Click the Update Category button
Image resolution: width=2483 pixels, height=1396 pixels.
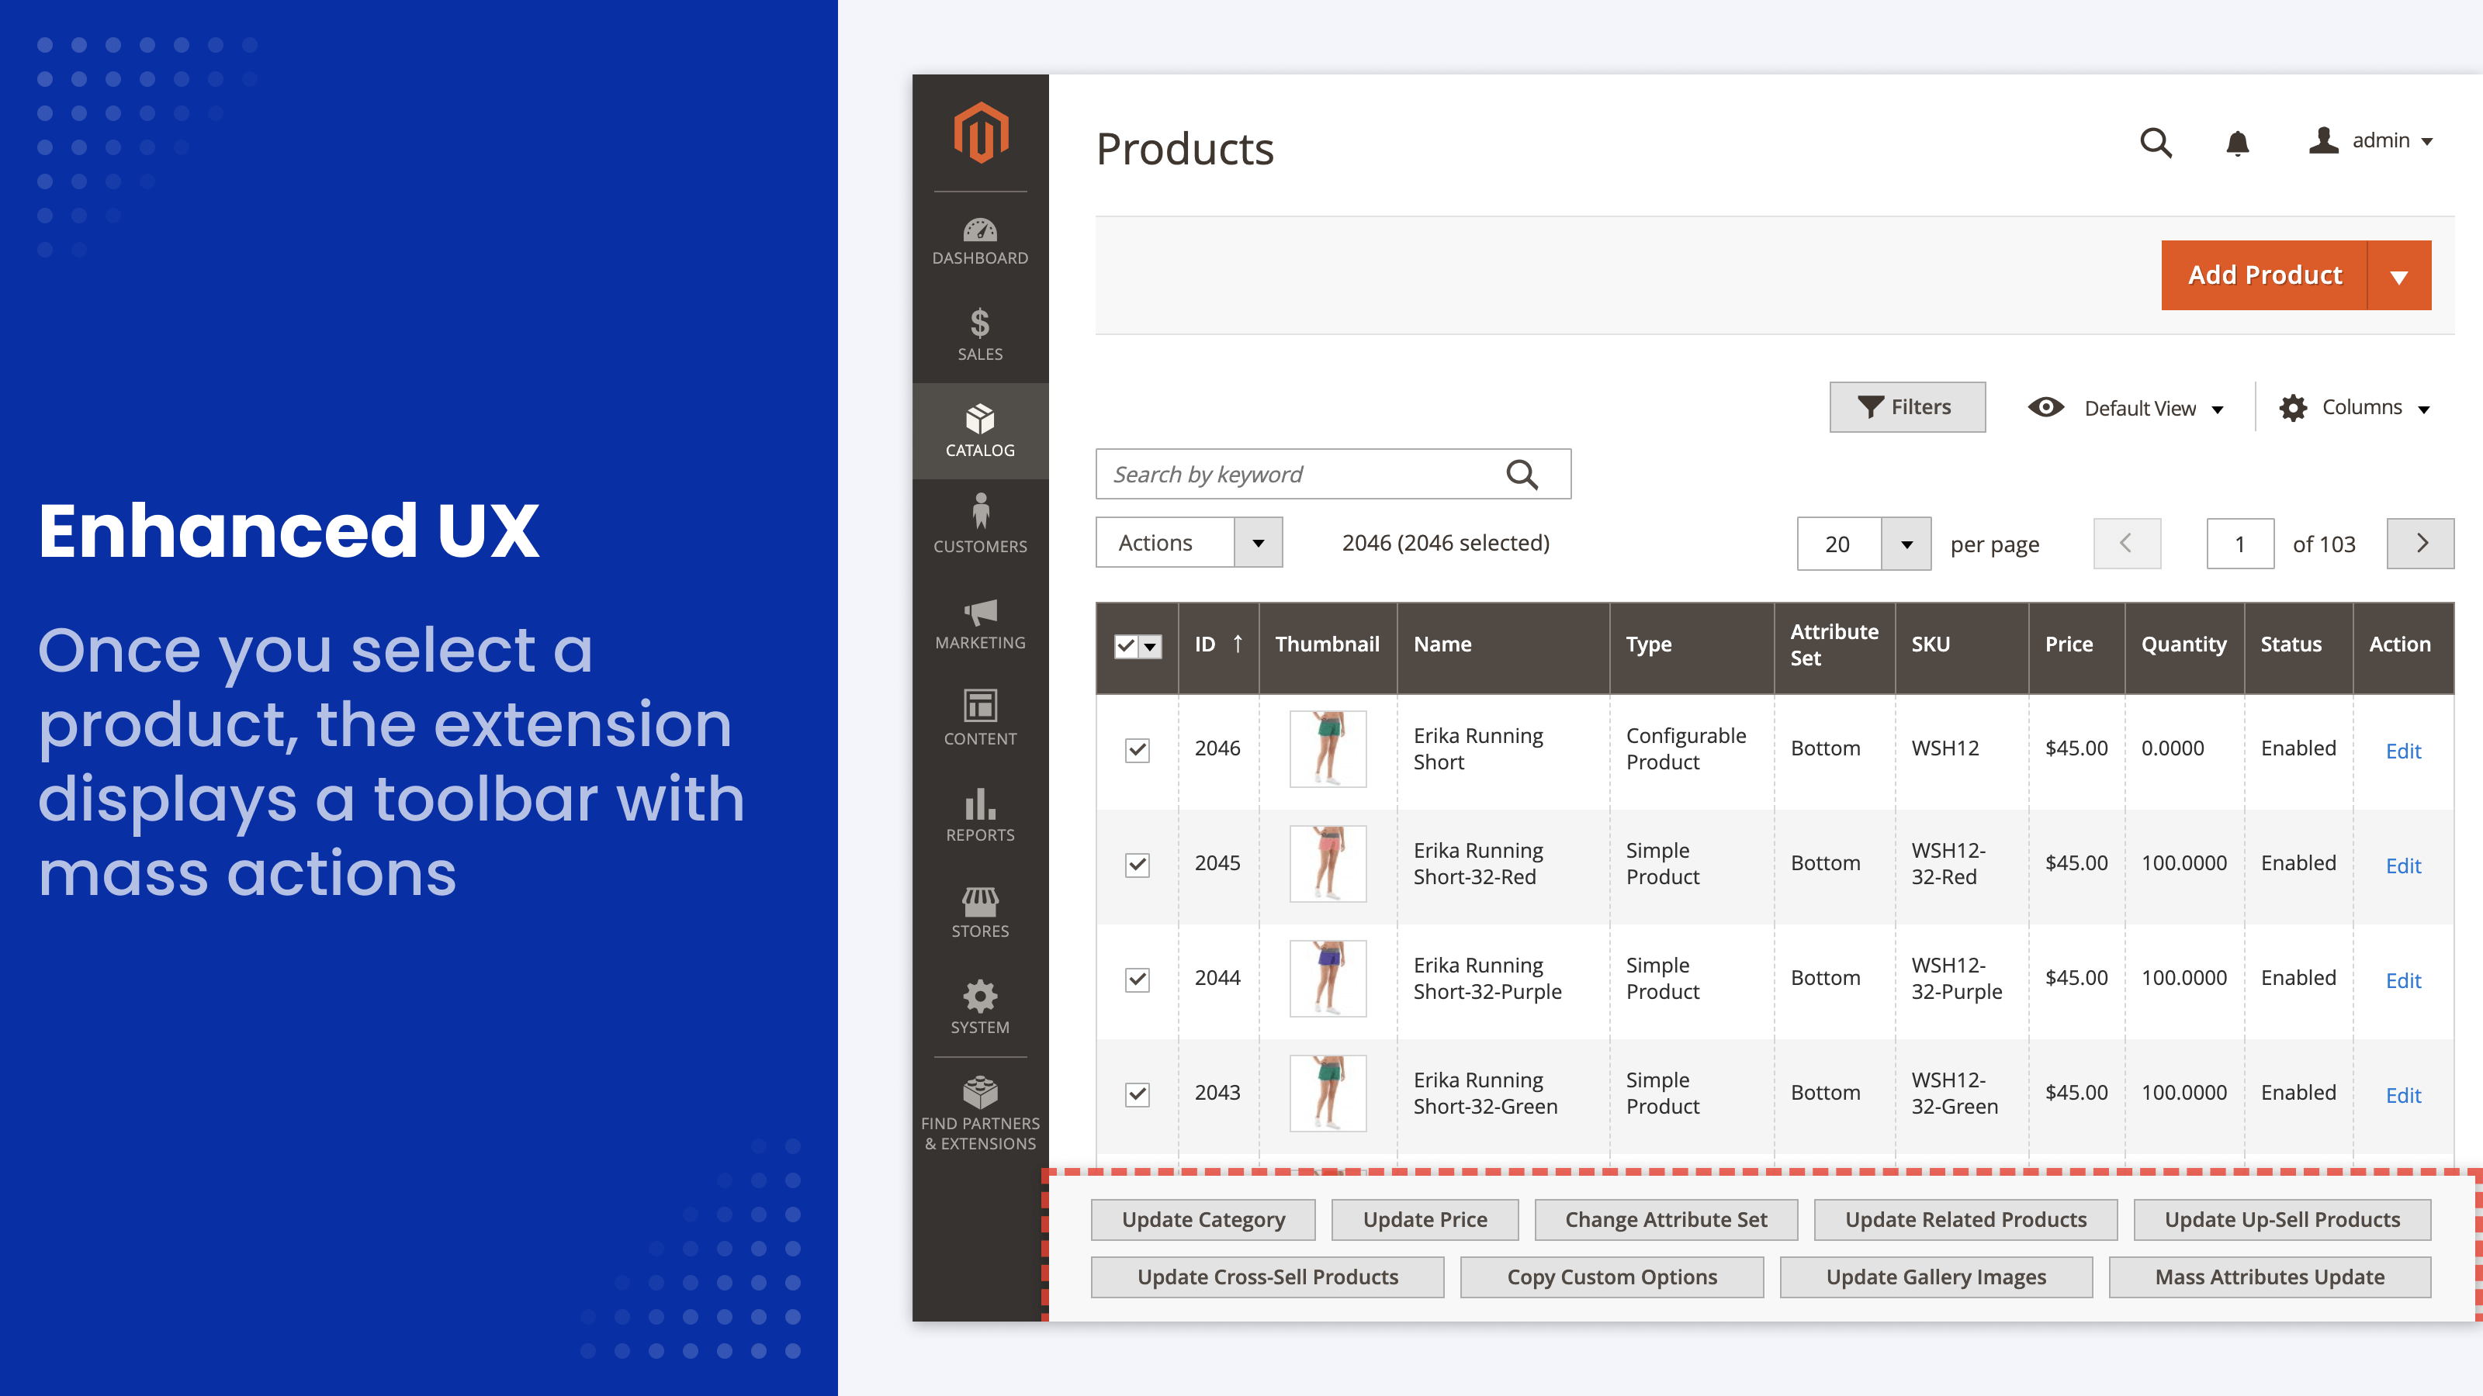[x=1203, y=1220]
